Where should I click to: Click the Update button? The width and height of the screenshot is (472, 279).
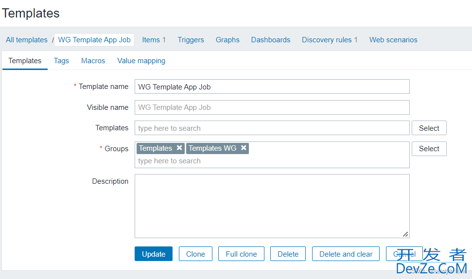tap(154, 254)
